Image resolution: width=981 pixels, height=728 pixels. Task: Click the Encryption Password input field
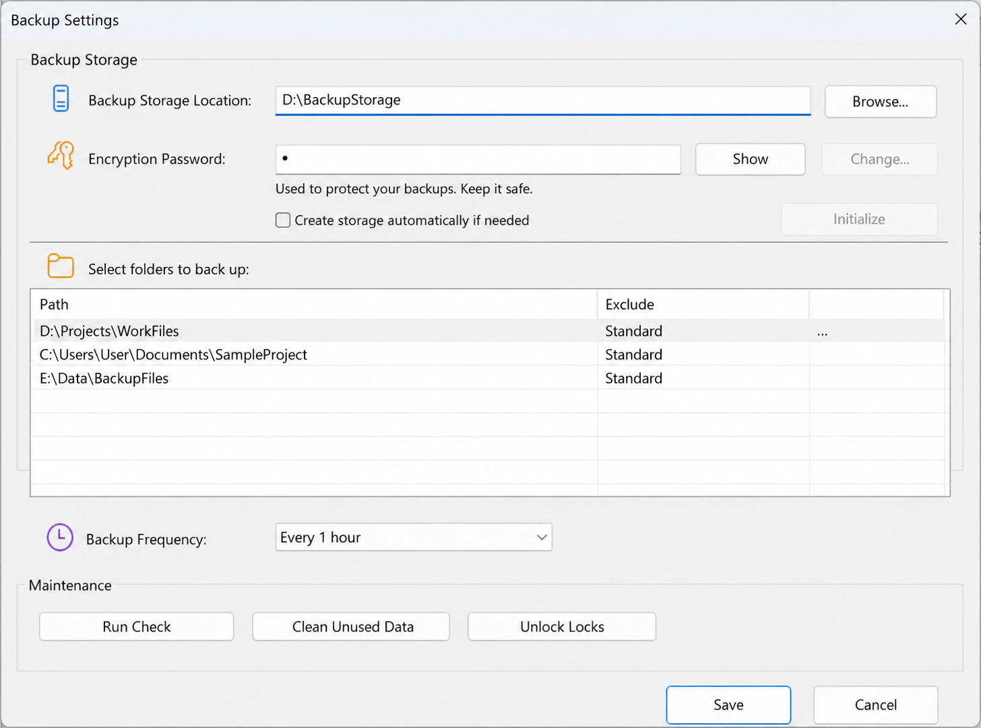pyautogui.click(x=478, y=159)
